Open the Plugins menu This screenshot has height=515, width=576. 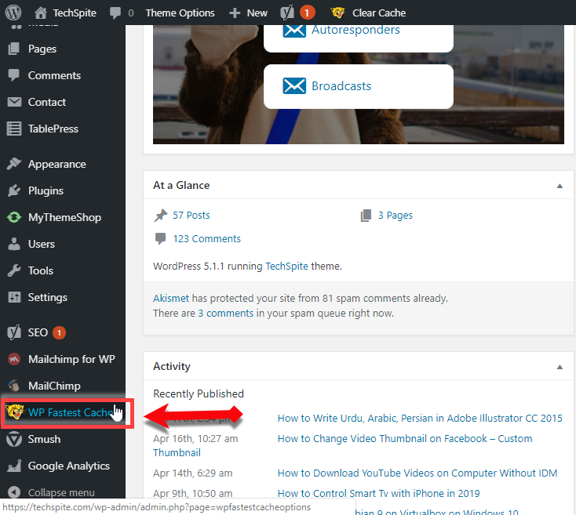(46, 190)
